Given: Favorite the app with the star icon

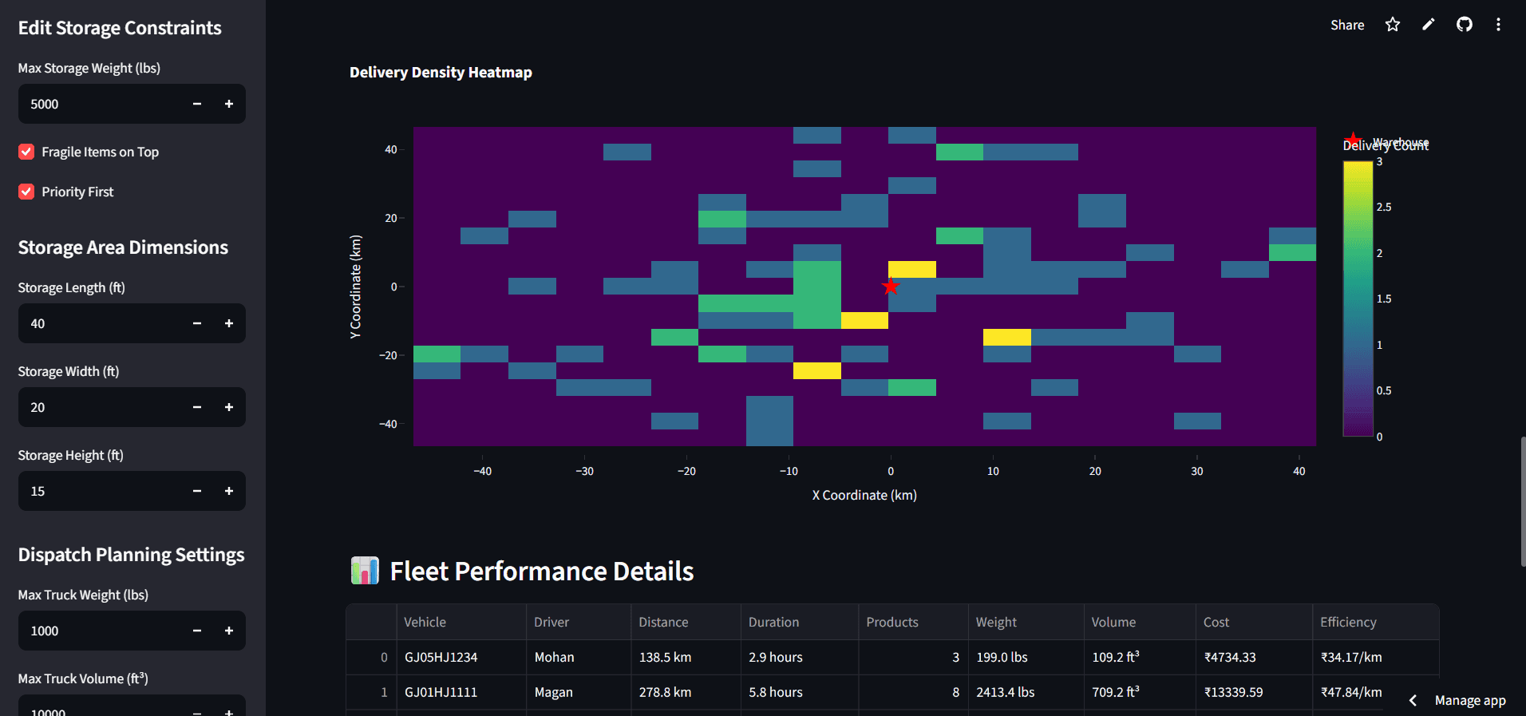Looking at the screenshot, I should pyautogui.click(x=1393, y=25).
